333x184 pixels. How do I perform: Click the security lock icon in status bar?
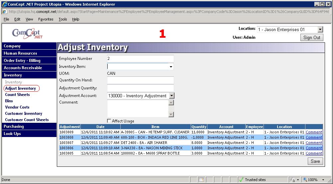[x=293, y=180]
